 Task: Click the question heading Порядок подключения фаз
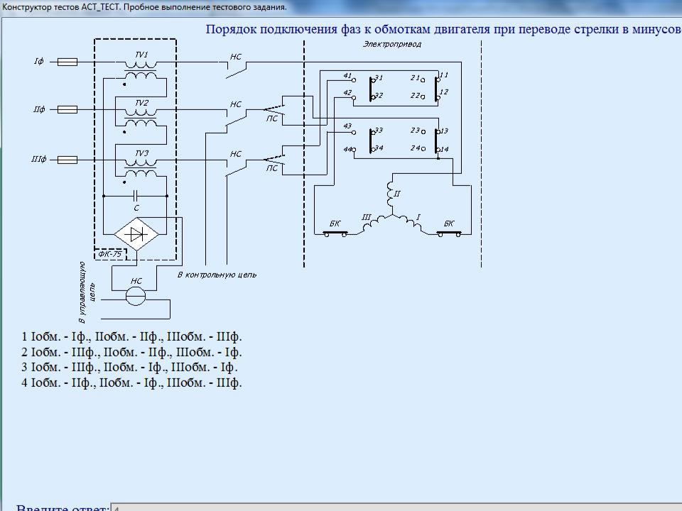point(443,30)
